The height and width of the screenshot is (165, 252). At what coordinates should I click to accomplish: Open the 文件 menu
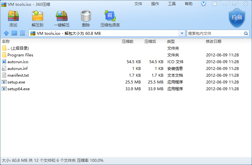coord(138,4)
